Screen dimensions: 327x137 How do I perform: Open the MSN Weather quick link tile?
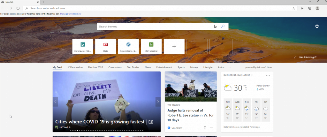151,46
